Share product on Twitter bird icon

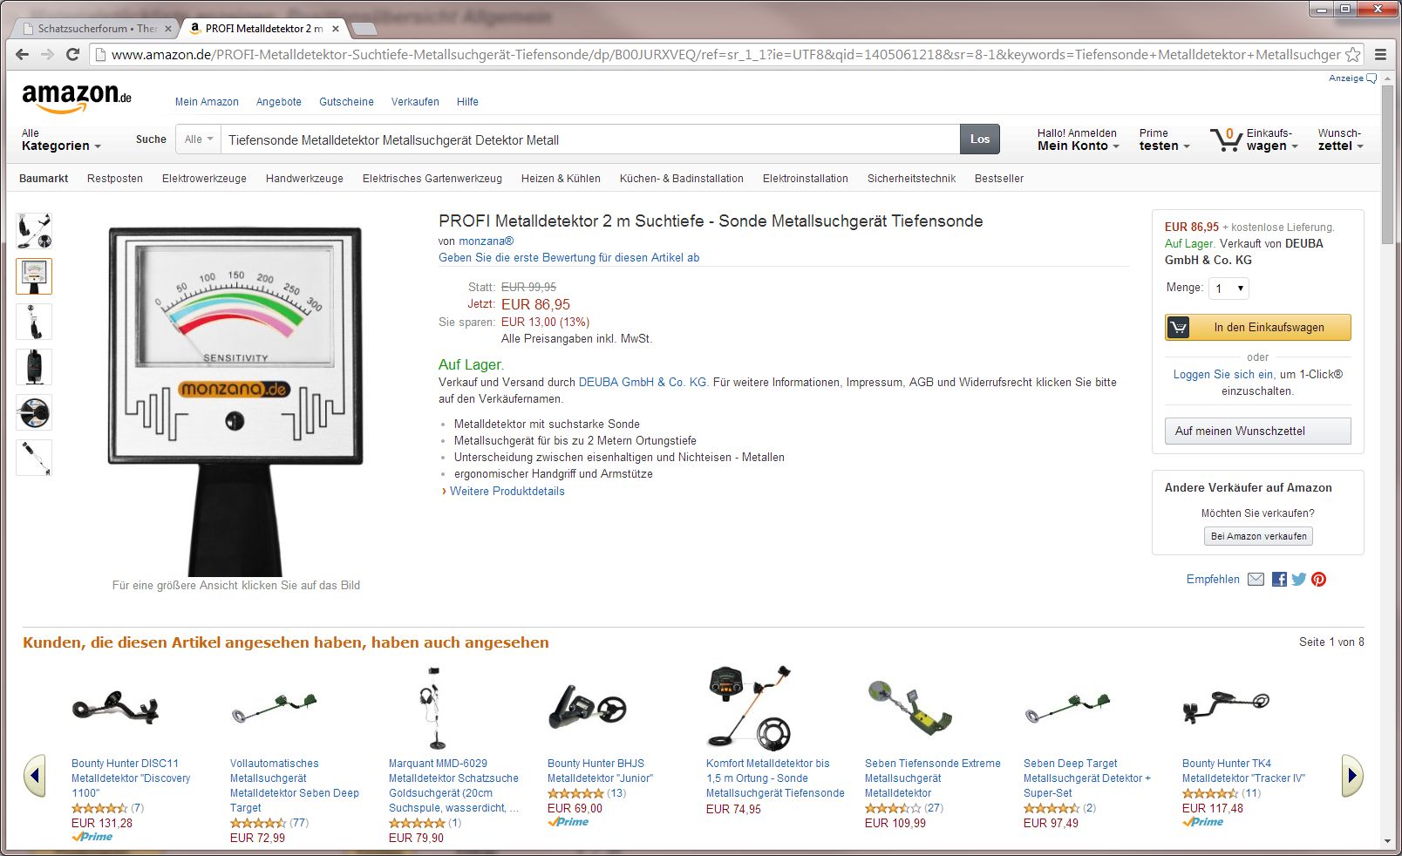click(x=1298, y=580)
